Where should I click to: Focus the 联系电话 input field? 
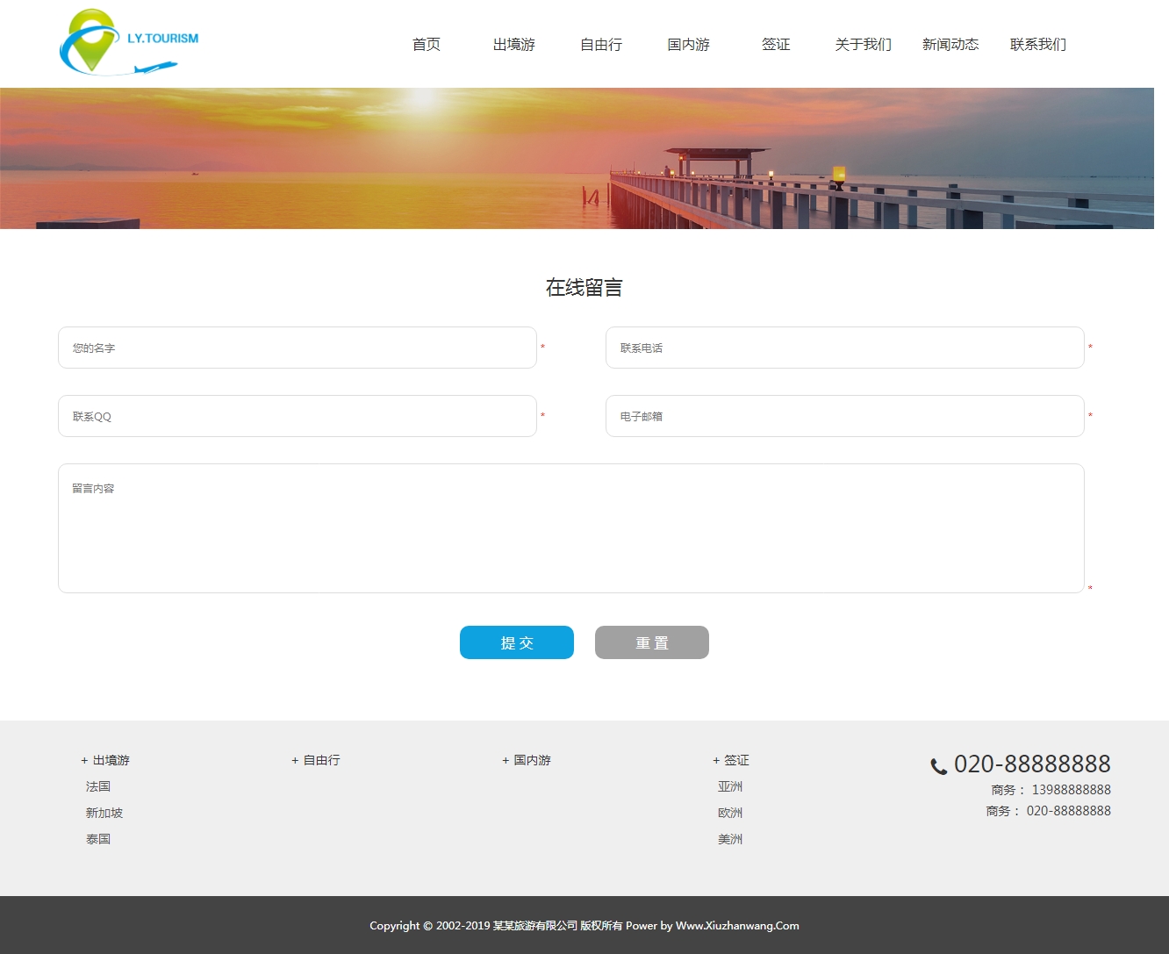[x=844, y=348]
